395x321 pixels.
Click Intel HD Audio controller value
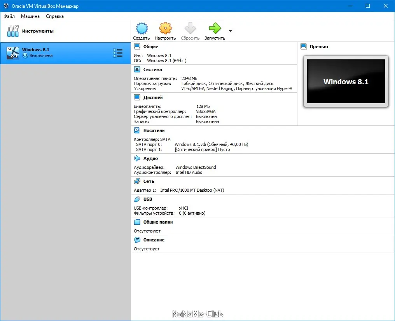tap(189, 172)
